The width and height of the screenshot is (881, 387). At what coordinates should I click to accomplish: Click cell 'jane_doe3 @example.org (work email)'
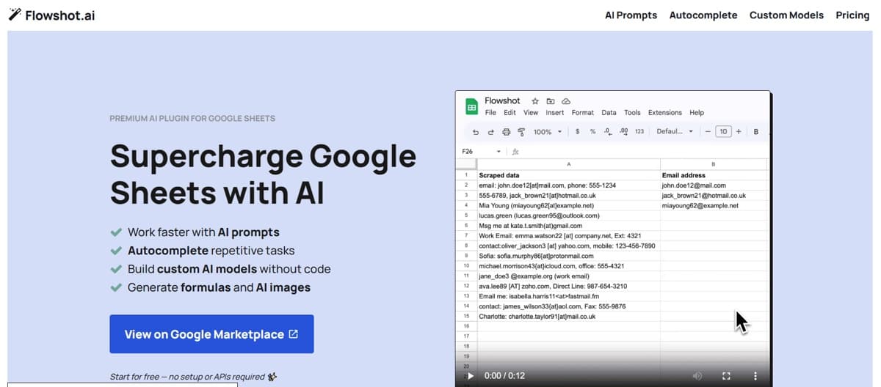click(569, 276)
